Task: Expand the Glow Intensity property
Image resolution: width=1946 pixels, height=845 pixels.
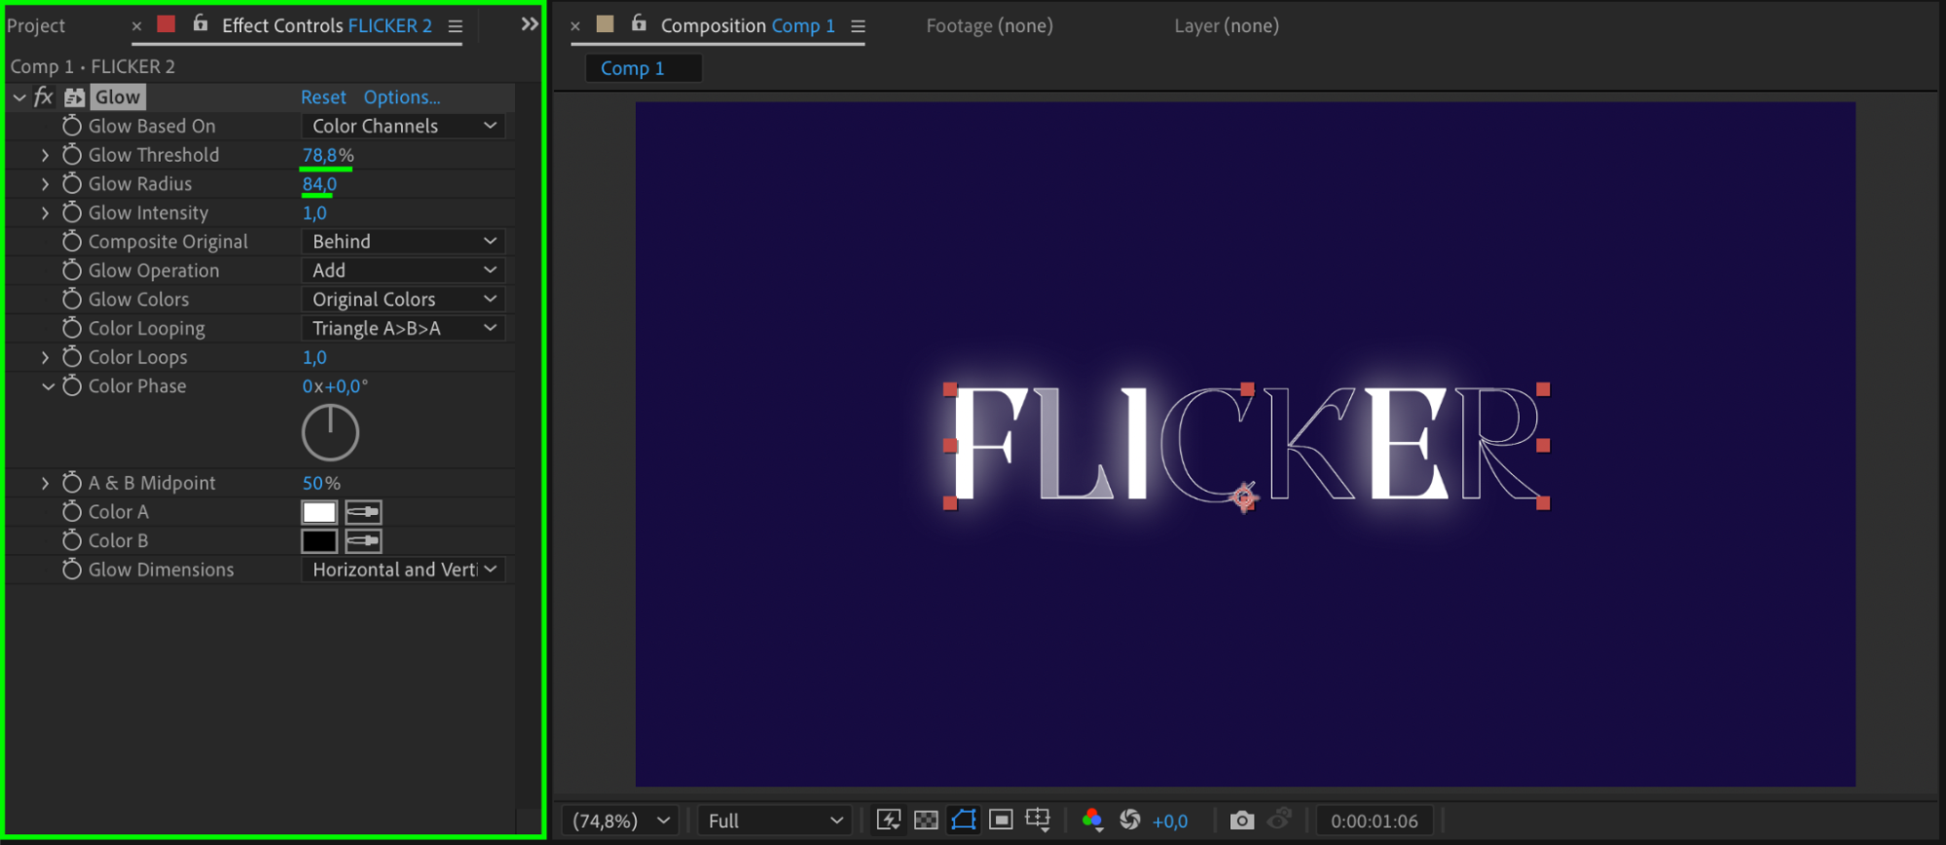Action: [x=45, y=212]
